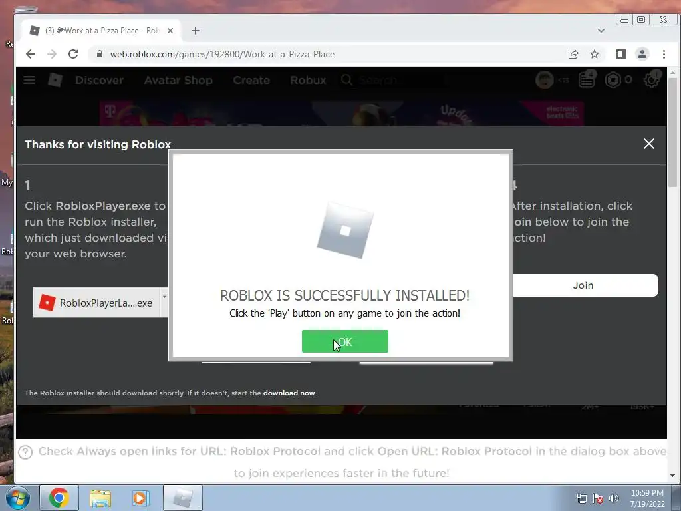Screen dimensions: 681x511
Task: Open the Chrome three-dot menu
Action: [664, 54]
